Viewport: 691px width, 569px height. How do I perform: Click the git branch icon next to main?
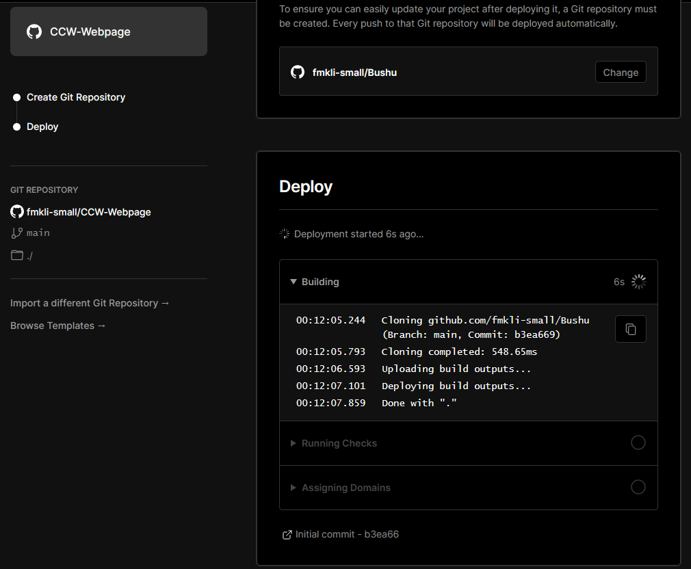16,233
